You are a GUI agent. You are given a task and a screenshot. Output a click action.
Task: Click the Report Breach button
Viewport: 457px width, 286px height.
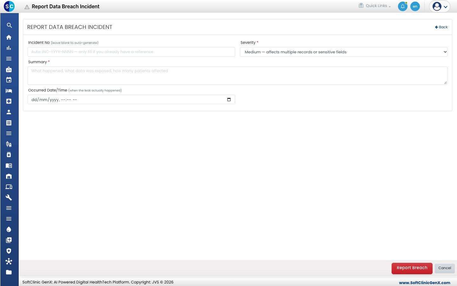(x=412, y=268)
